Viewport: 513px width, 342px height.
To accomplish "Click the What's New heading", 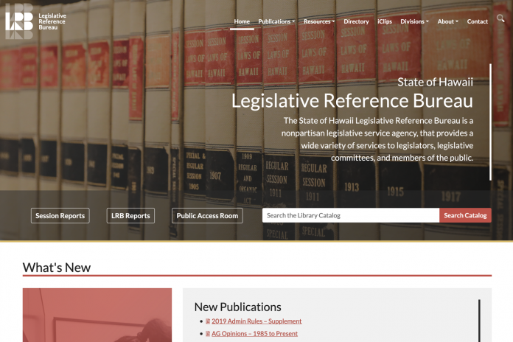I will (57, 268).
